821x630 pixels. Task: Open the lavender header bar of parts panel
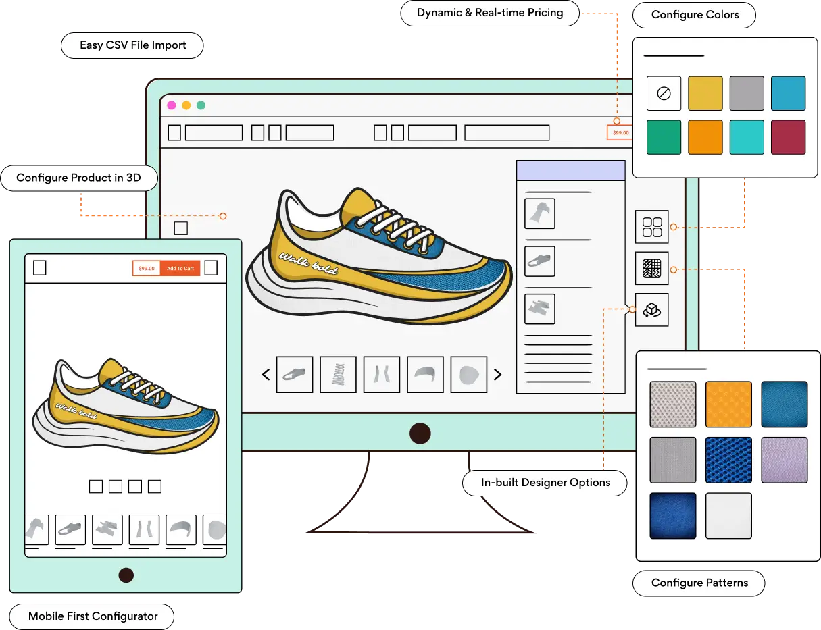[x=570, y=170]
